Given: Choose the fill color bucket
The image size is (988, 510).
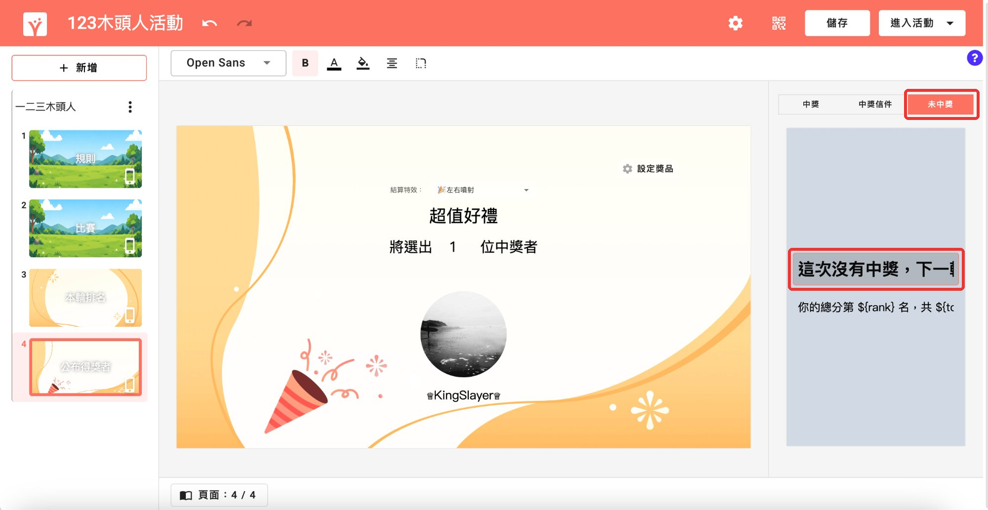Looking at the screenshot, I should pyautogui.click(x=363, y=63).
